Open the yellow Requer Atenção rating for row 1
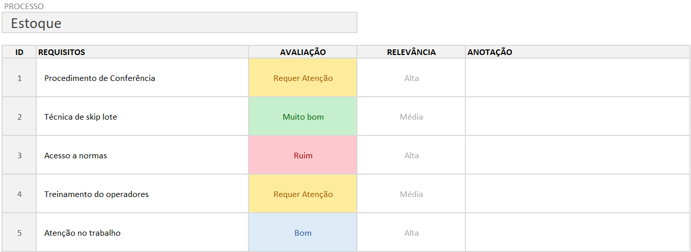 pos(303,78)
